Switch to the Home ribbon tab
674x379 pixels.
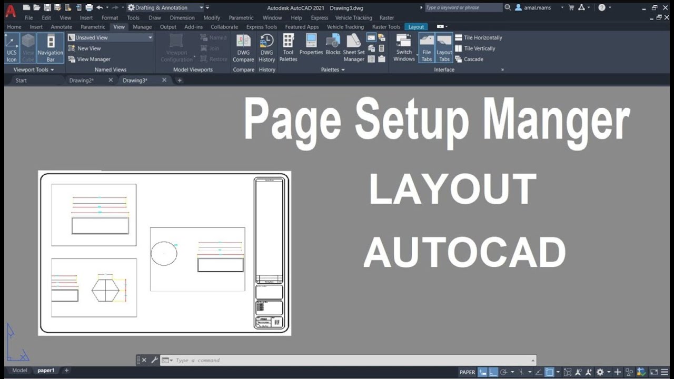pos(14,27)
